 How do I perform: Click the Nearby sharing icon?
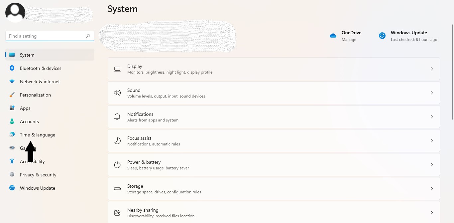117,212
